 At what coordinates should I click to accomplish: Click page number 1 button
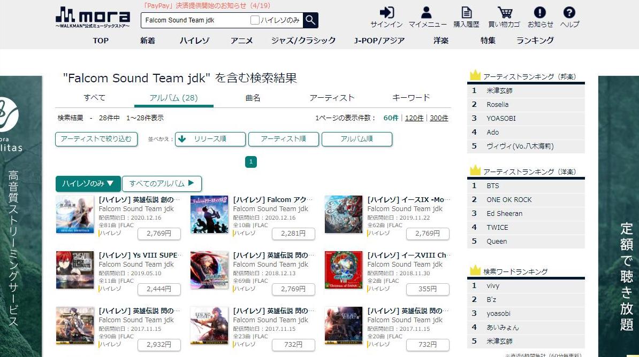pos(250,161)
